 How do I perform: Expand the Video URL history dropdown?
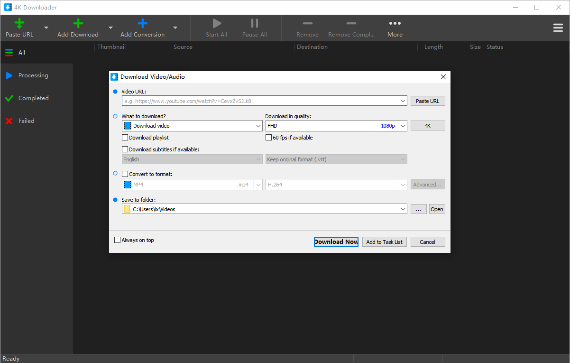pyautogui.click(x=403, y=101)
